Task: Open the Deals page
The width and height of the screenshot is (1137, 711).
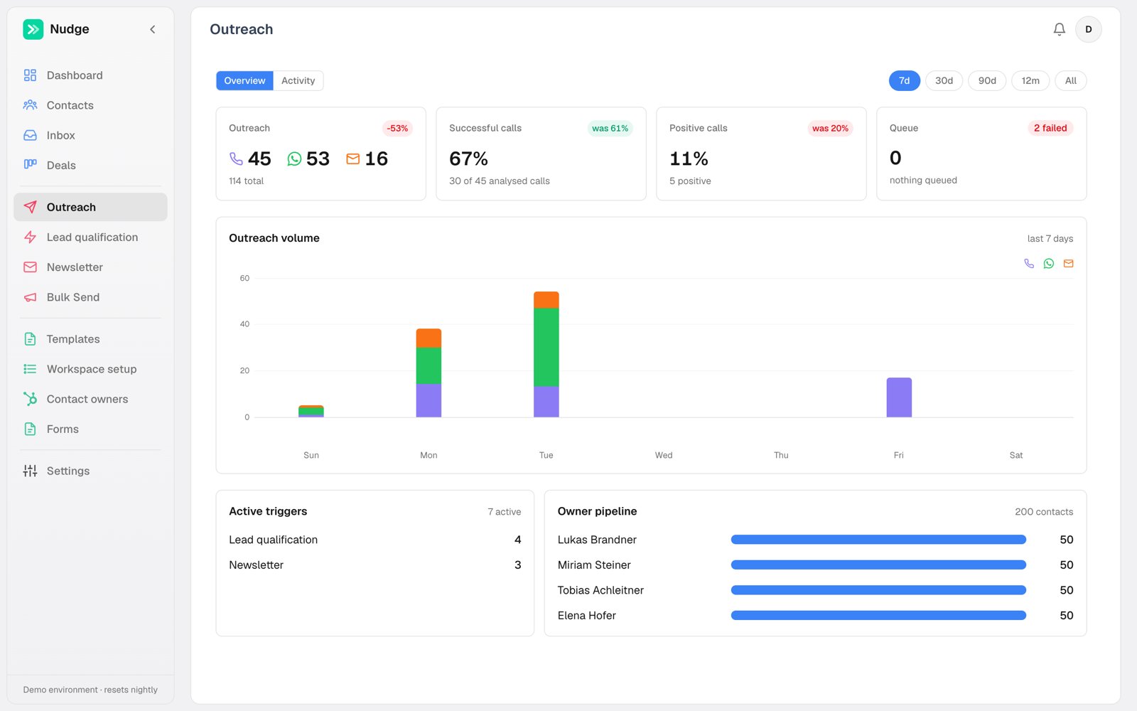Action: [x=90, y=165]
